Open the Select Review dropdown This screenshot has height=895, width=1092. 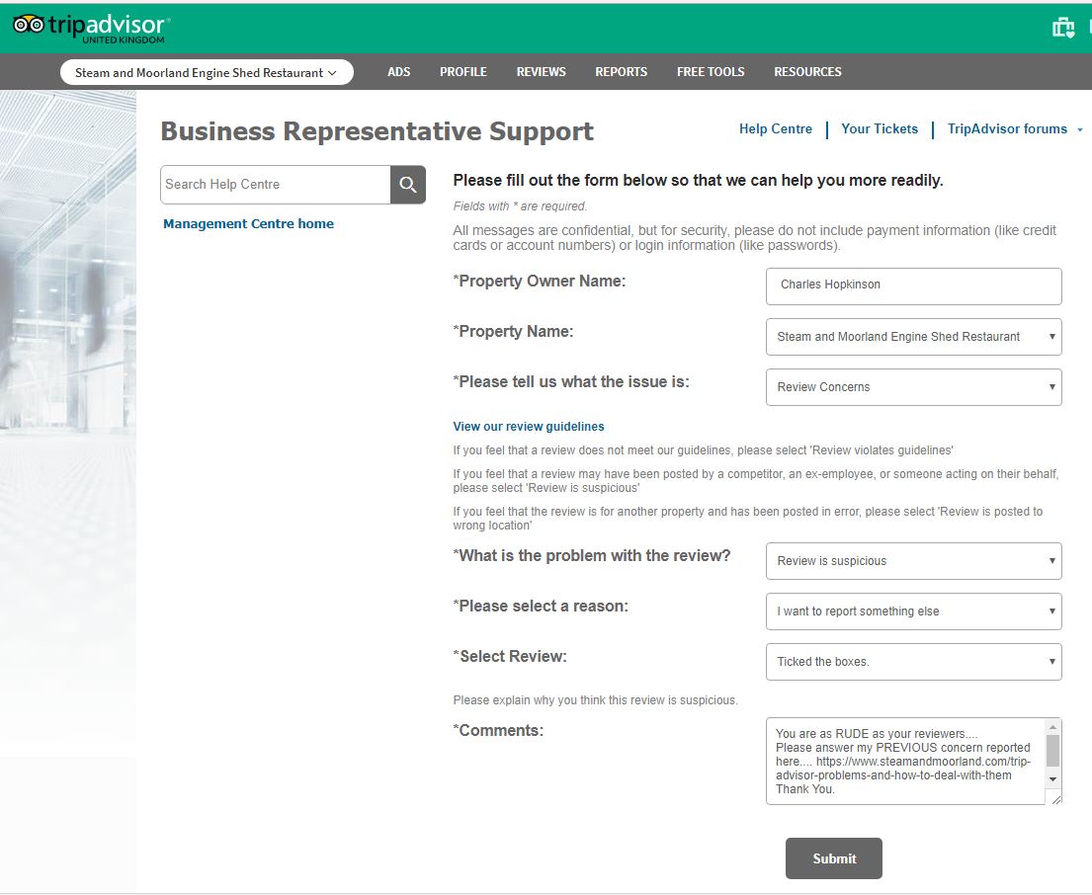[x=914, y=662]
